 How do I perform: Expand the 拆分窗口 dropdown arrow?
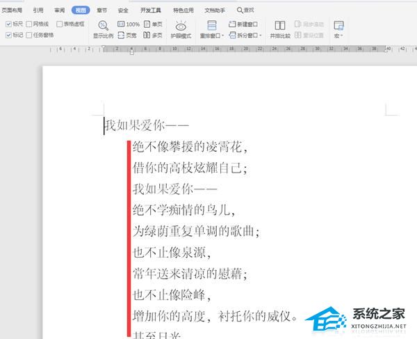[x=261, y=36]
